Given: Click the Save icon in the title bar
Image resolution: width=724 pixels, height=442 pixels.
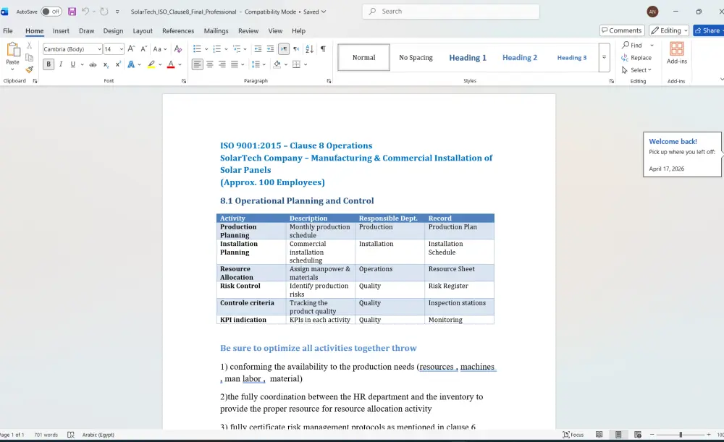Looking at the screenshot, I should 72,12.
